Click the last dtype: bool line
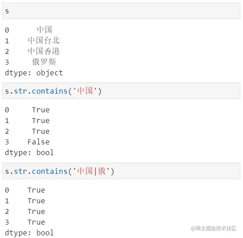 29,233
